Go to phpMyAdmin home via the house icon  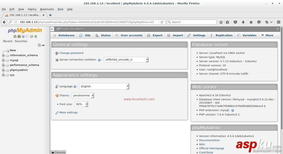point(15,36)
